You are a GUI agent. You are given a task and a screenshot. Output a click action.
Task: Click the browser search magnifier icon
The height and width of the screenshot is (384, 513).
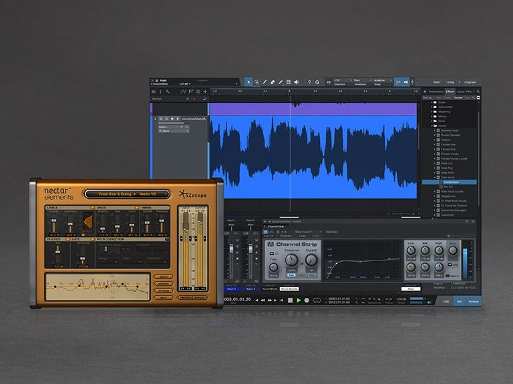[478, 91]
